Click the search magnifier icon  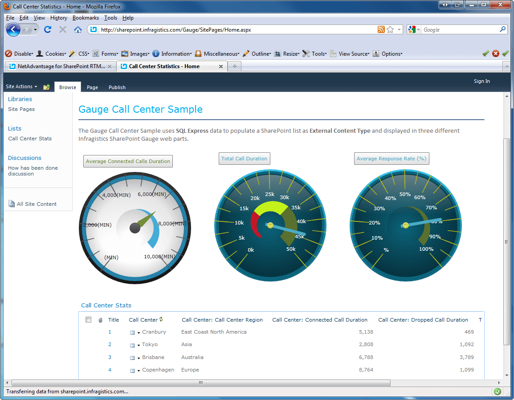coord(502,29)
